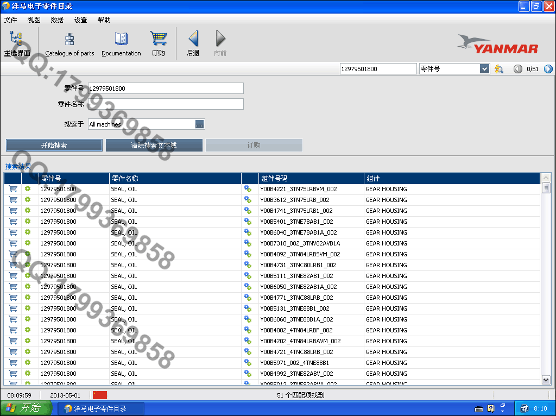
Task: Click gear icon in Y00B3612_3TN75LRB_002 row
Action: [x=28, y=200]
